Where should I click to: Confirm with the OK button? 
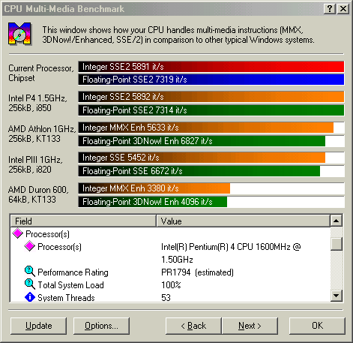click(x=317, y=326)
